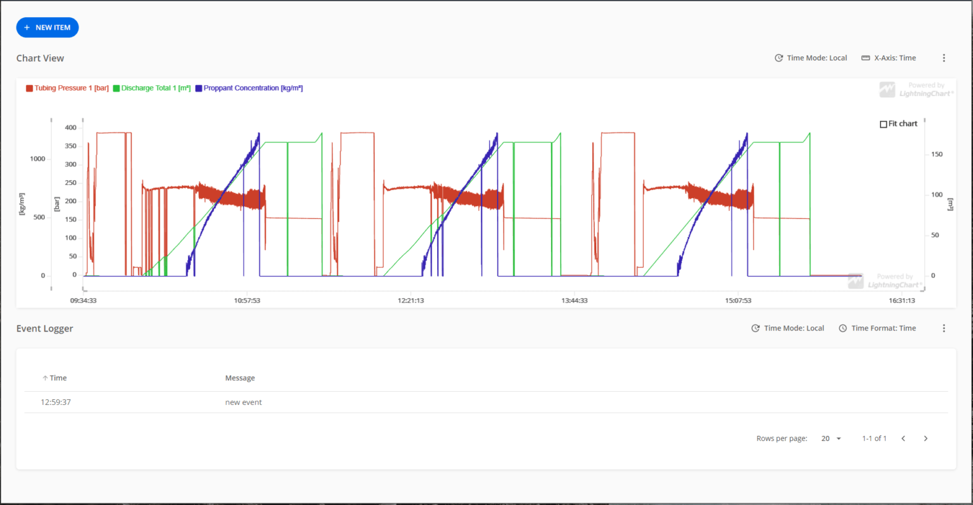Toggle Tubing Pressure 1 red legend swatch
This screenshot has height=505, width=973.
click(x=29, y=89)
